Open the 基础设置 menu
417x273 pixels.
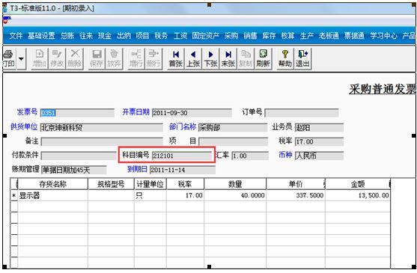41,36
